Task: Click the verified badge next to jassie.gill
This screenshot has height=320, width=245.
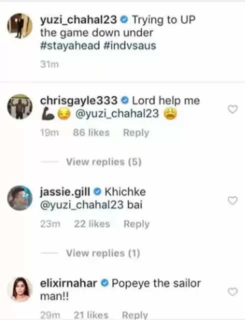Action: tap(97, 191)
